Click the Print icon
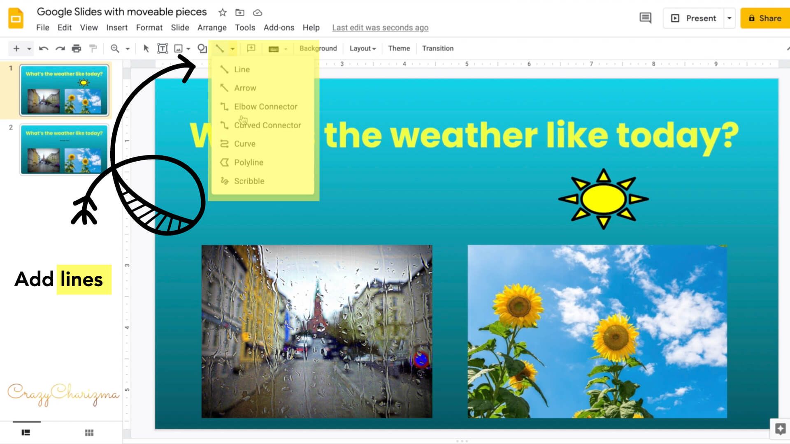The height and width of the screenshot is (444, 790). pos(76,48)
